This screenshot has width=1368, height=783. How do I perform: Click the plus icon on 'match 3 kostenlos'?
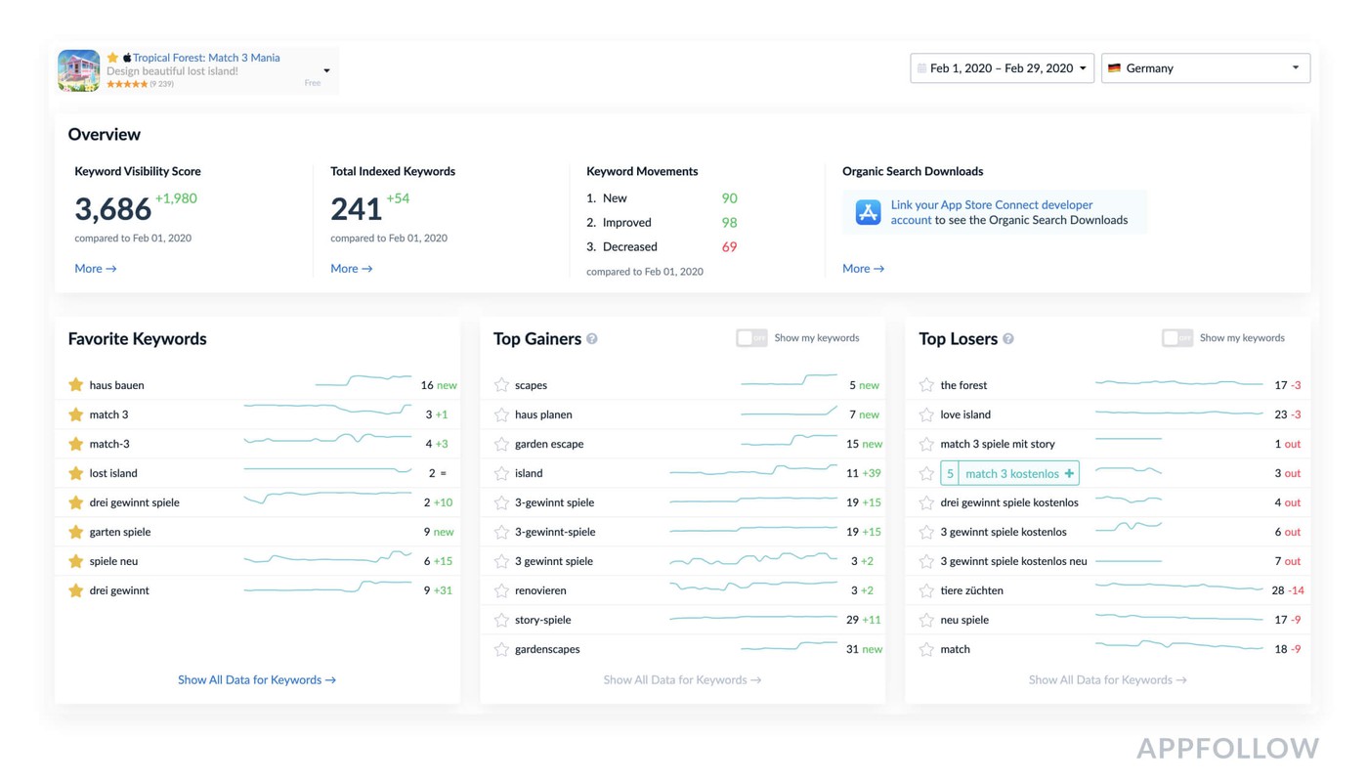point(1069,473)
